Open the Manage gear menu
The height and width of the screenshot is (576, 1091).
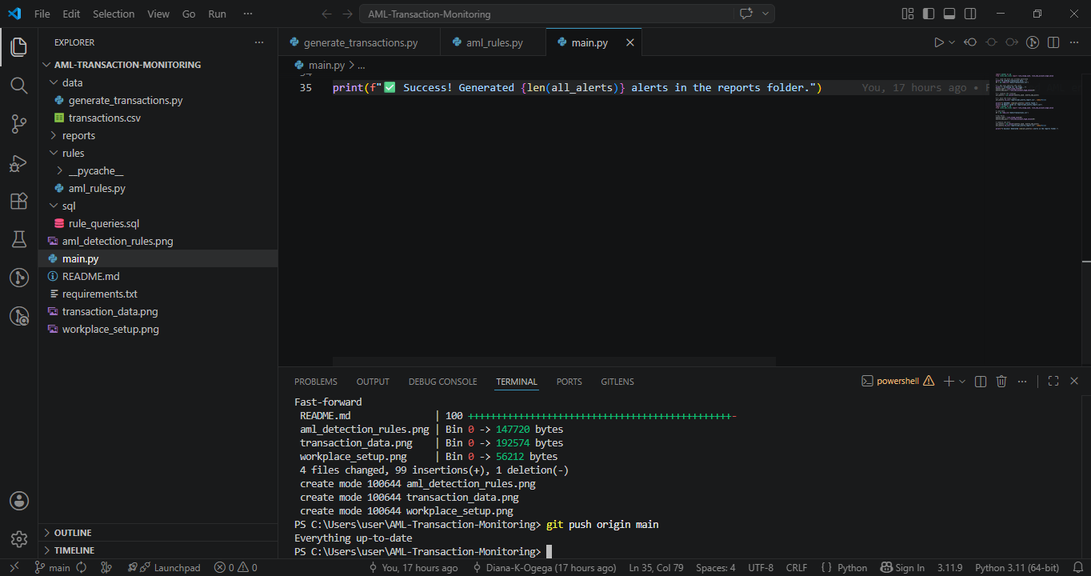[18, 539]
